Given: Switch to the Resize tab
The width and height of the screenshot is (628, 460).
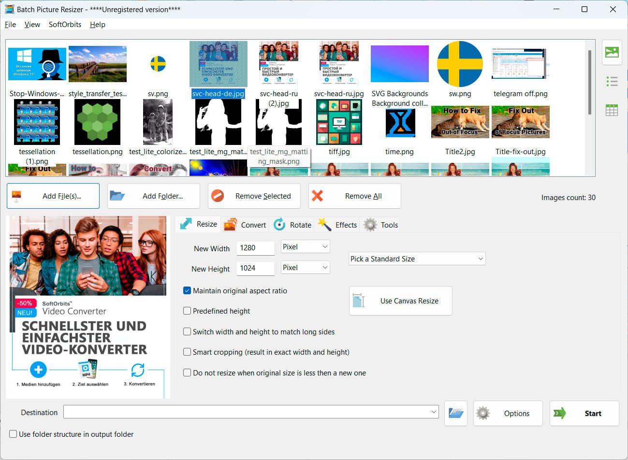Looking at the screenshot, I should pos(198,224).
